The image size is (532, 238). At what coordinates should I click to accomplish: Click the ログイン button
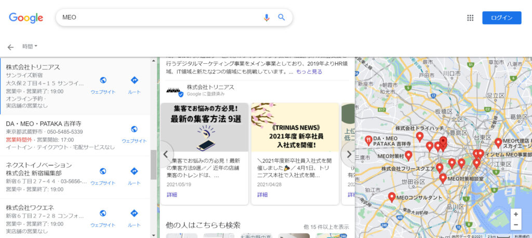tap(501, 18)
